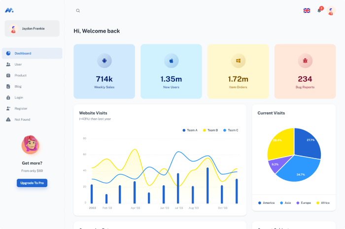This screenshot has width=345, height=229.
Task: Toggle Asia in the pie chart legend
Action: coord(285,203)
